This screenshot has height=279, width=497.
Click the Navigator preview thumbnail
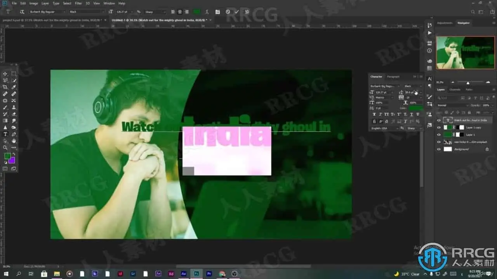tap(466, 52)
